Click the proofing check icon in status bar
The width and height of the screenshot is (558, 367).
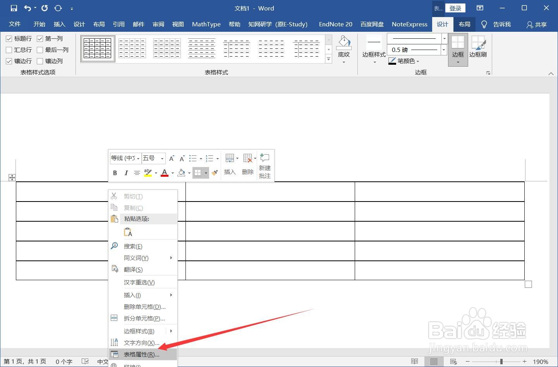tap(85, 362)
